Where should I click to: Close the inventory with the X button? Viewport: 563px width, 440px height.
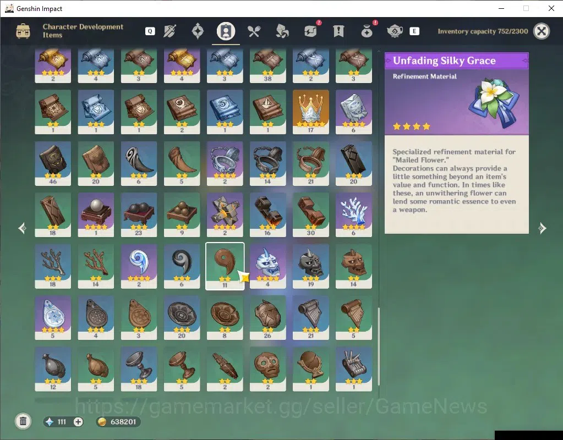(x=542, y=31)
